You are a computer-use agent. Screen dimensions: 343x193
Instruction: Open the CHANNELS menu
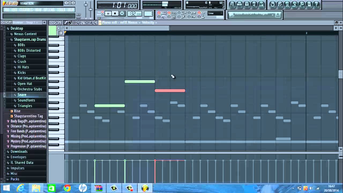point(26,10)
